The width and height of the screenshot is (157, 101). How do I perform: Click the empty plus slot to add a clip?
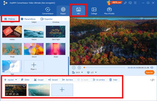[62, 90]
